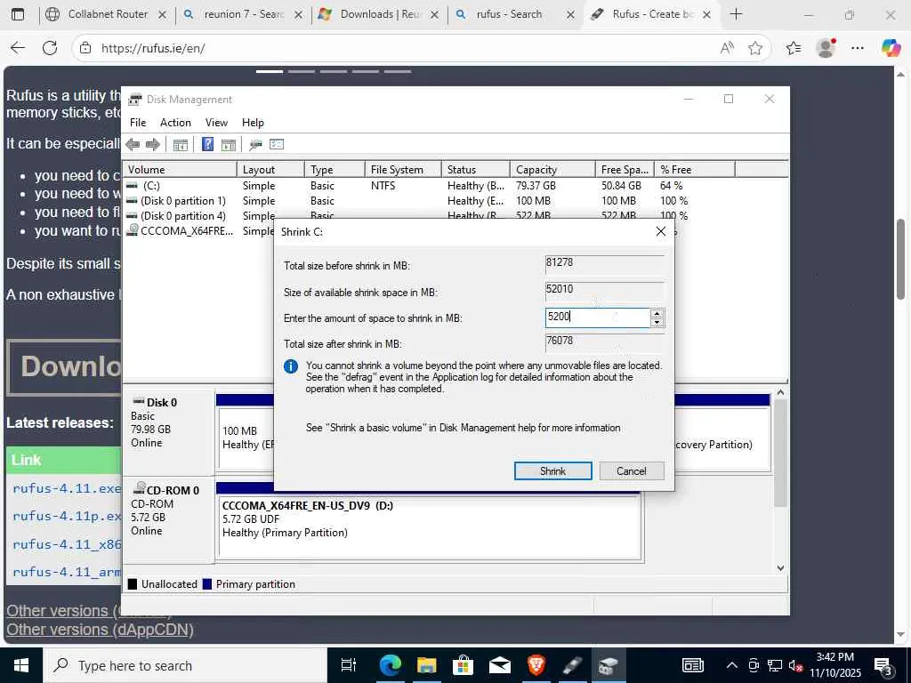Launch Microsoft Edge from the taskbar
The height and width of the screenshot is (683, 911).
coord(390,665)
